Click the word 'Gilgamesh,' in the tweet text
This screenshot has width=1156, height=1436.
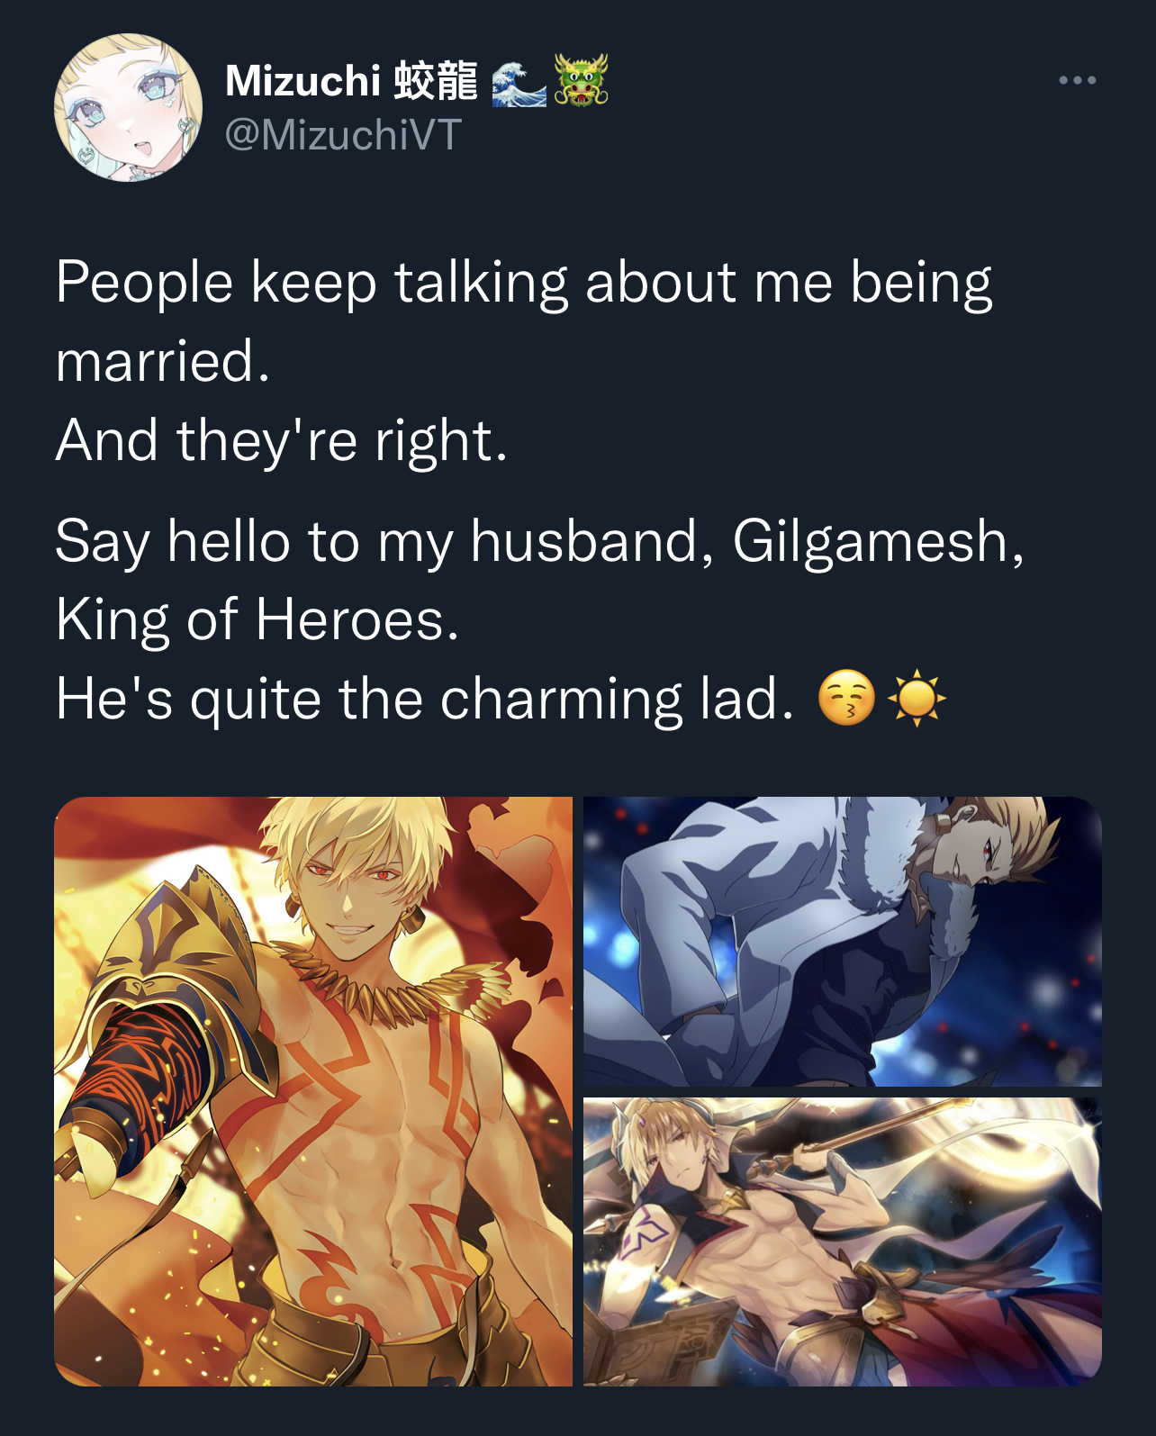[879, 544]
